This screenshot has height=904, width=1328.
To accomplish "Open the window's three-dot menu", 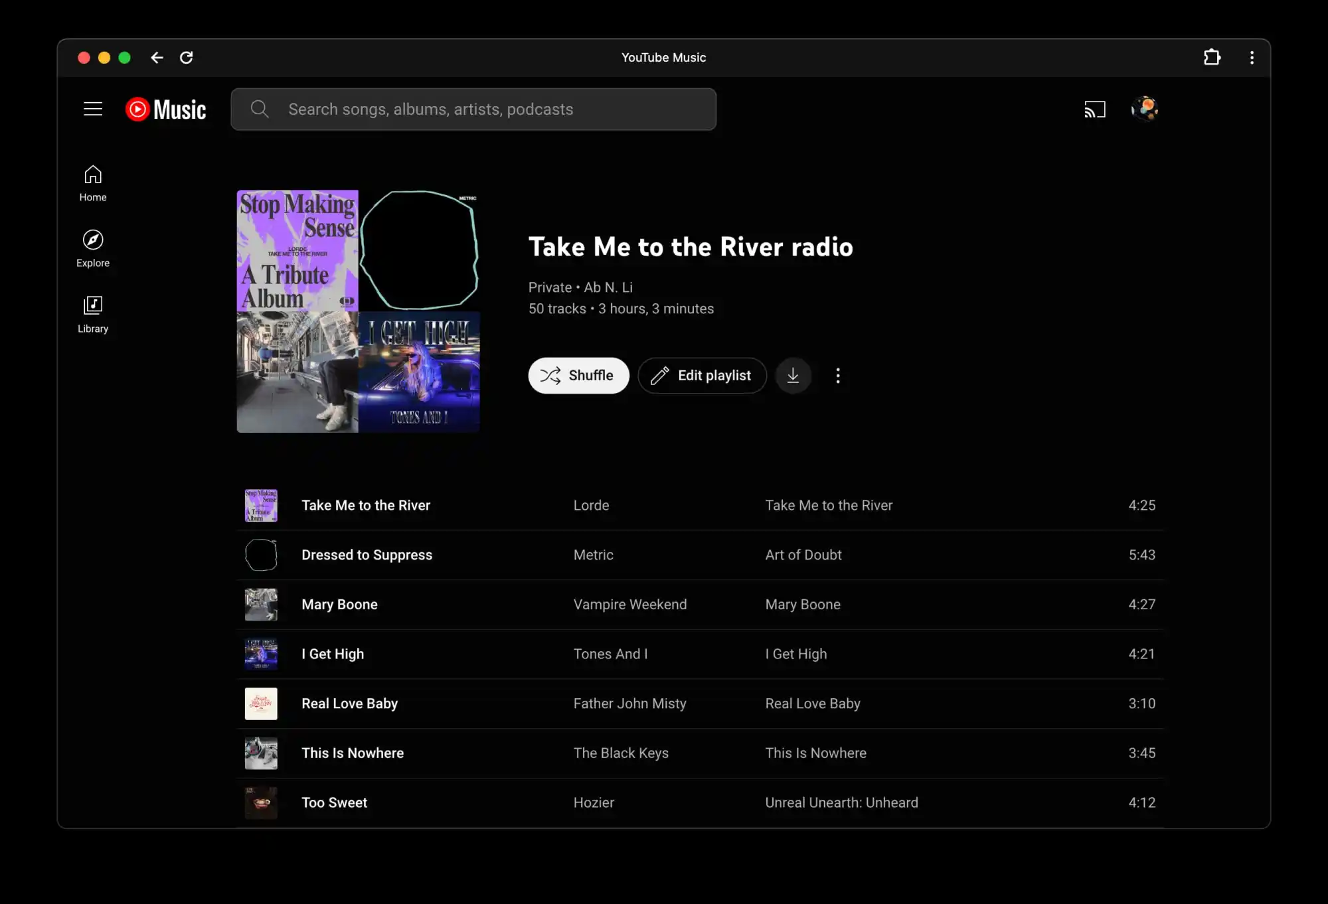I will tap(1252, 58).
